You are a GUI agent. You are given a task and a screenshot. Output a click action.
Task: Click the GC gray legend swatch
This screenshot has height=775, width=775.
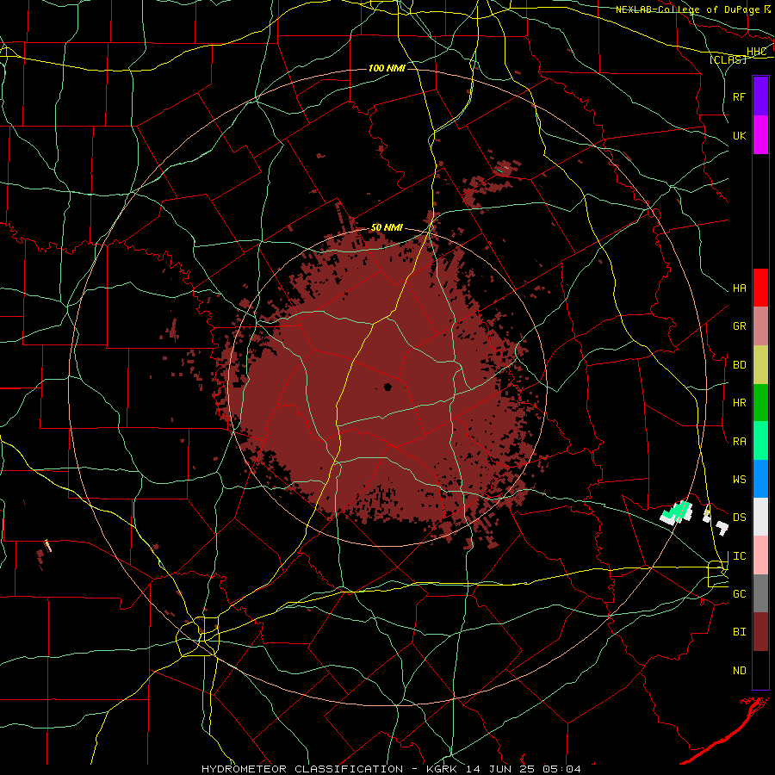point(760,593)
